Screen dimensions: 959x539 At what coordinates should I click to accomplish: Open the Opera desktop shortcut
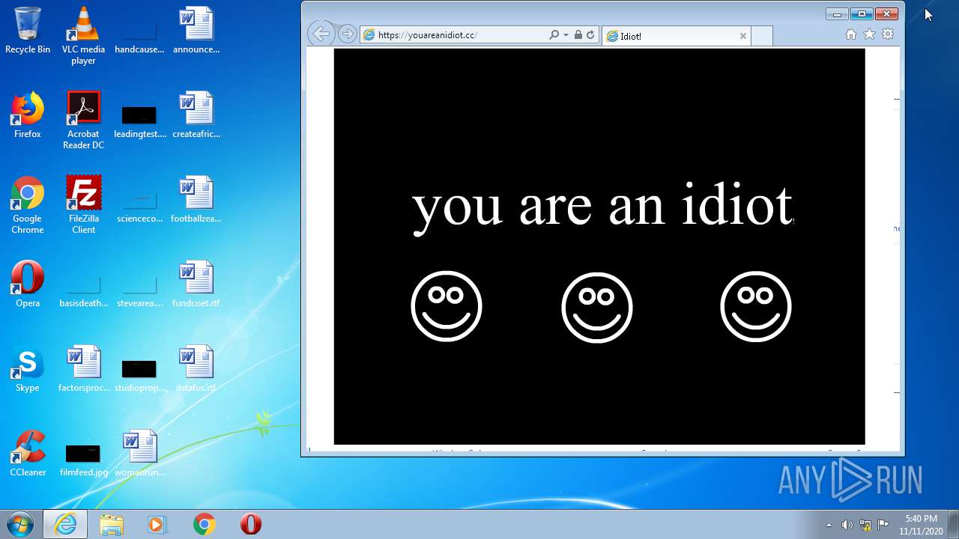pyautogui.click(x=28, y=284)
